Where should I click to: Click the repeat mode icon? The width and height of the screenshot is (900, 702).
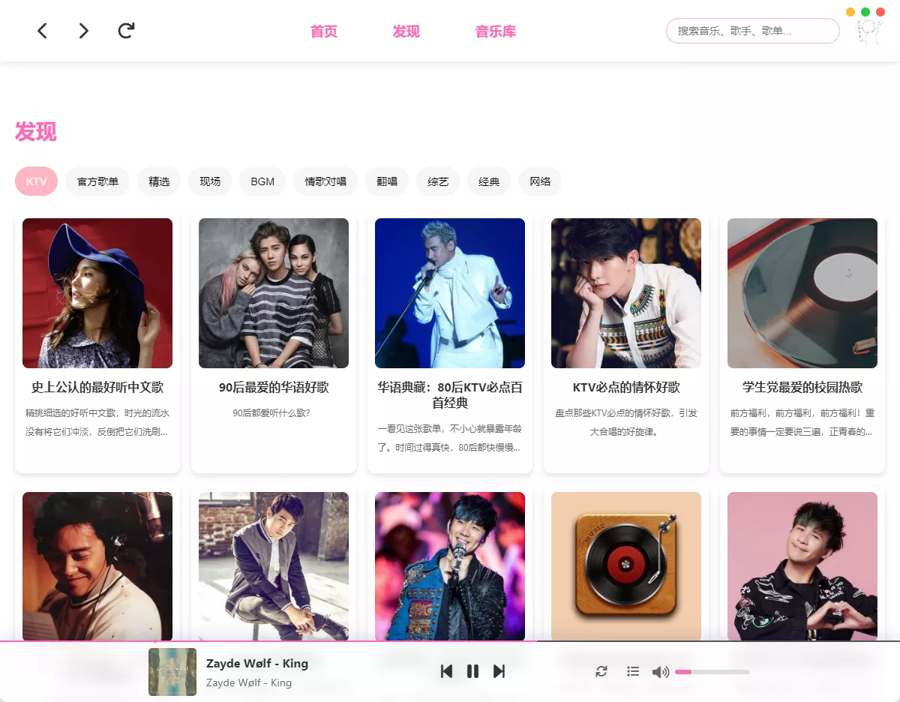click(x=601, y=671)
